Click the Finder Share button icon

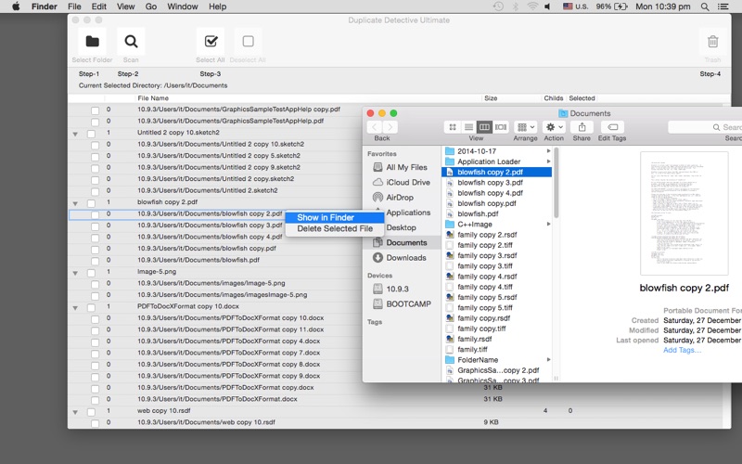click(x=582, y=127)
